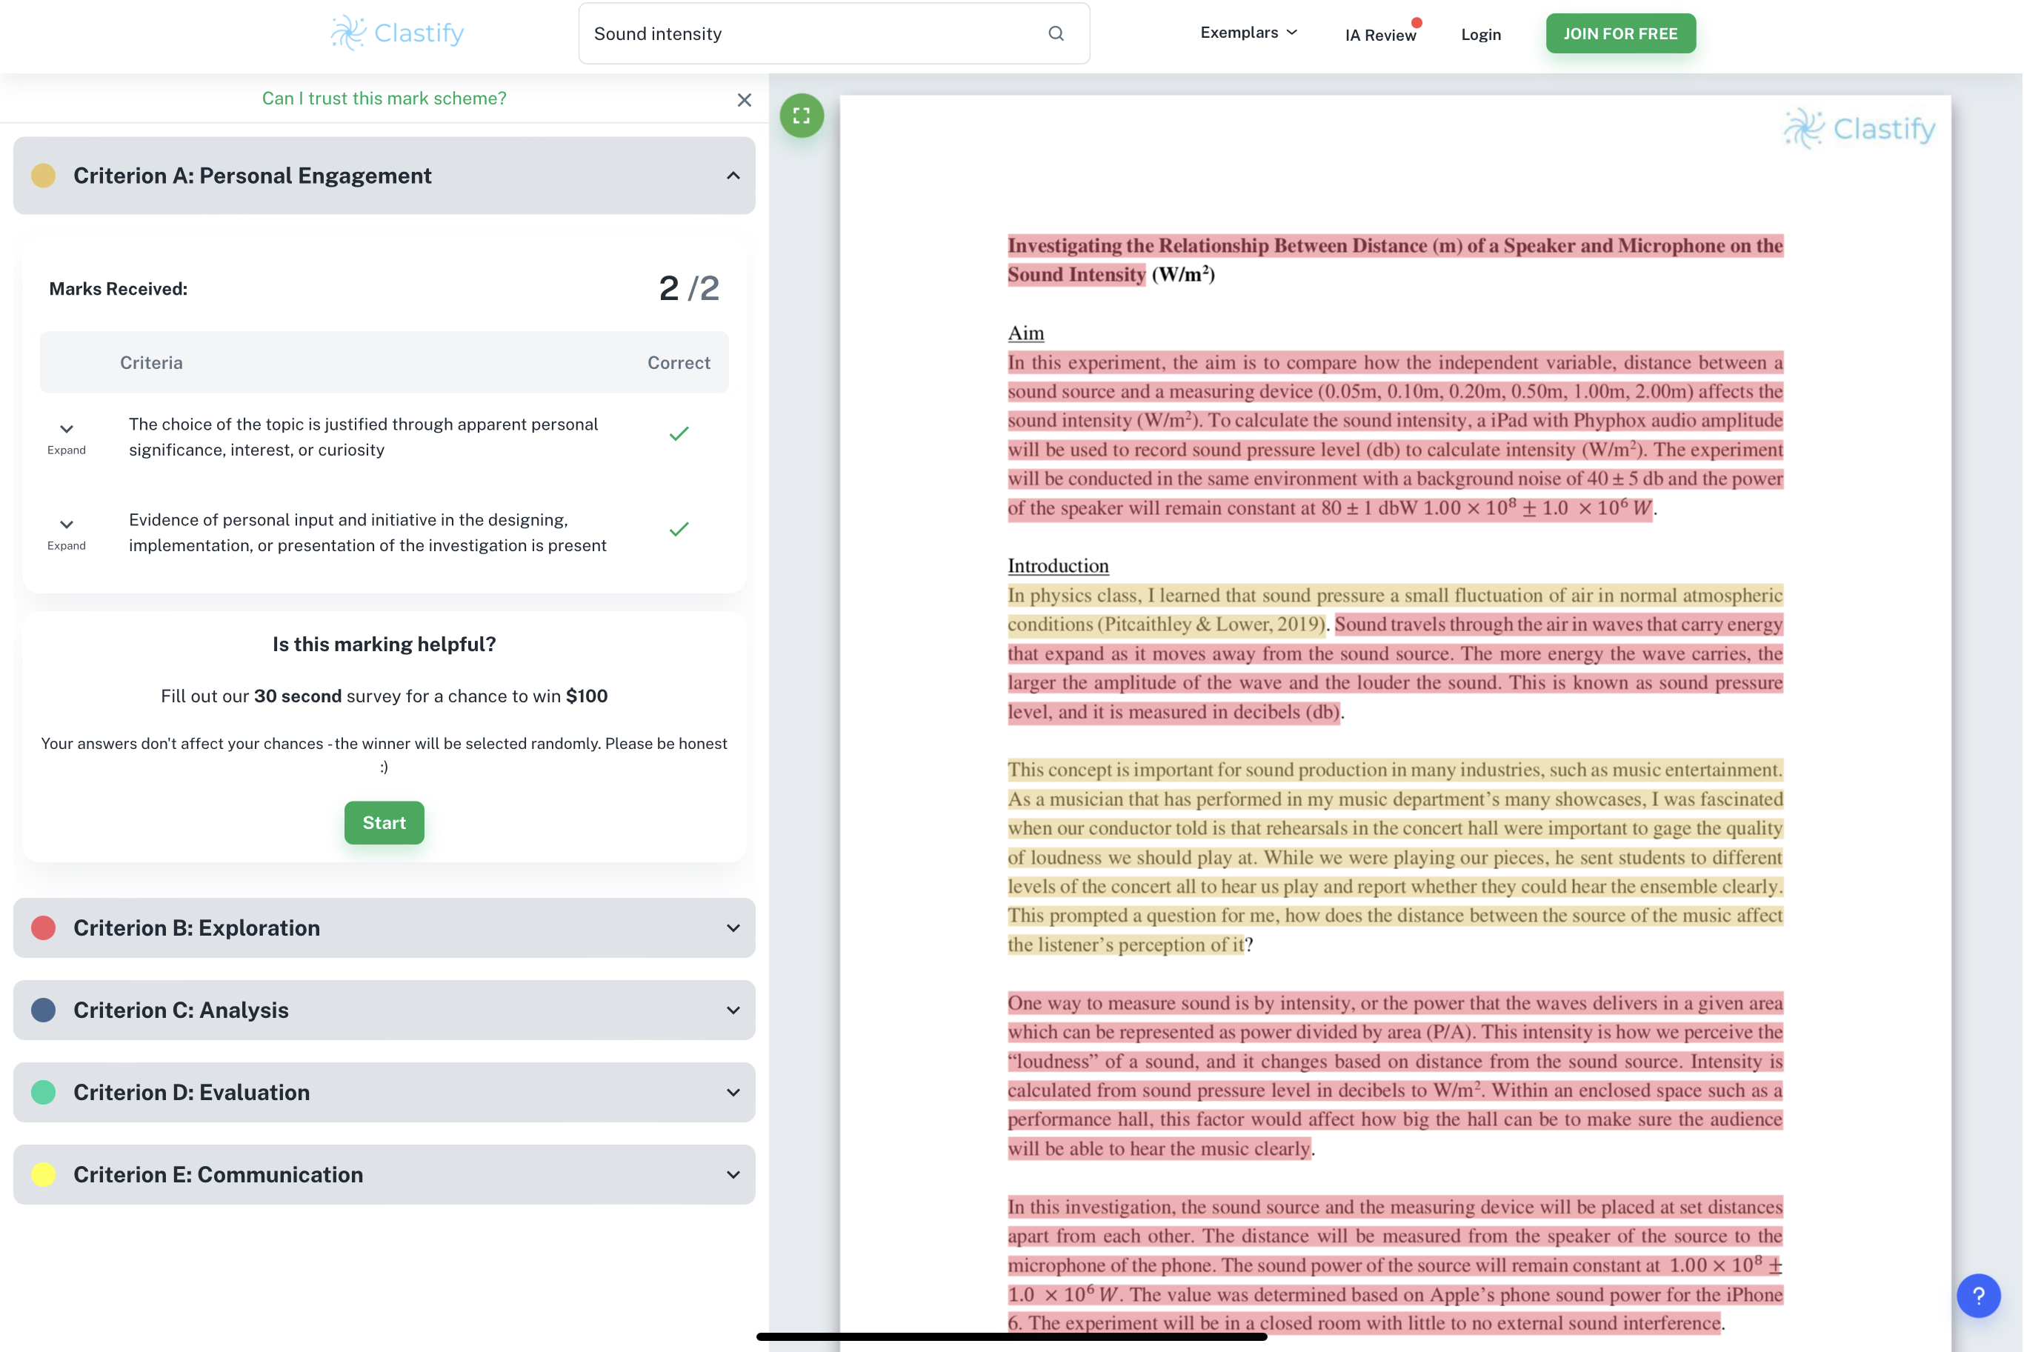Screen dimensions: 2024x1352
Task: Click the blue help question mark button
Action: (1978, 1295)
